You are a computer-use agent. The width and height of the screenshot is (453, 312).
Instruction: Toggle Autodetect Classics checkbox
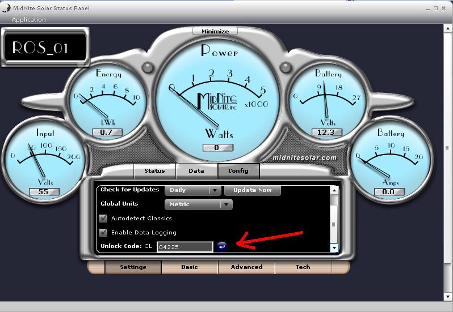point(103,218)
